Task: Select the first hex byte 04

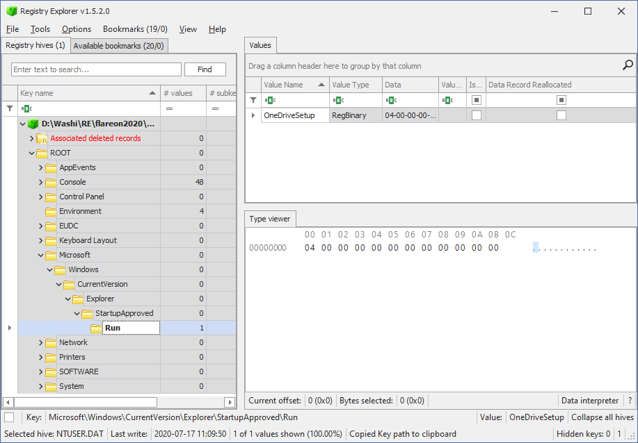Action: 310,248
